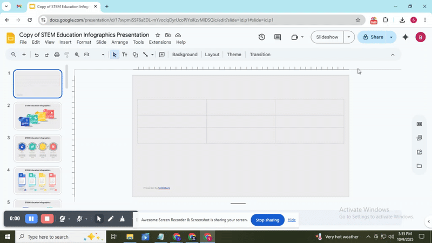Select slide 3 thumbnail

point(38,148)
